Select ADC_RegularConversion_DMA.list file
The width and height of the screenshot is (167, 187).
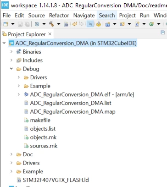[x=71, y=103]
